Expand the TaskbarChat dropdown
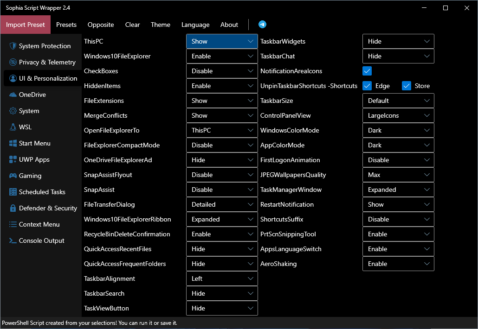This screenshot has height=329, width=478. point(398,57)
